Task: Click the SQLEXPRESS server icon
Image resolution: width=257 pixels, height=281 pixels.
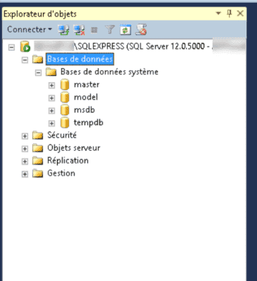Action: [25, 46]
